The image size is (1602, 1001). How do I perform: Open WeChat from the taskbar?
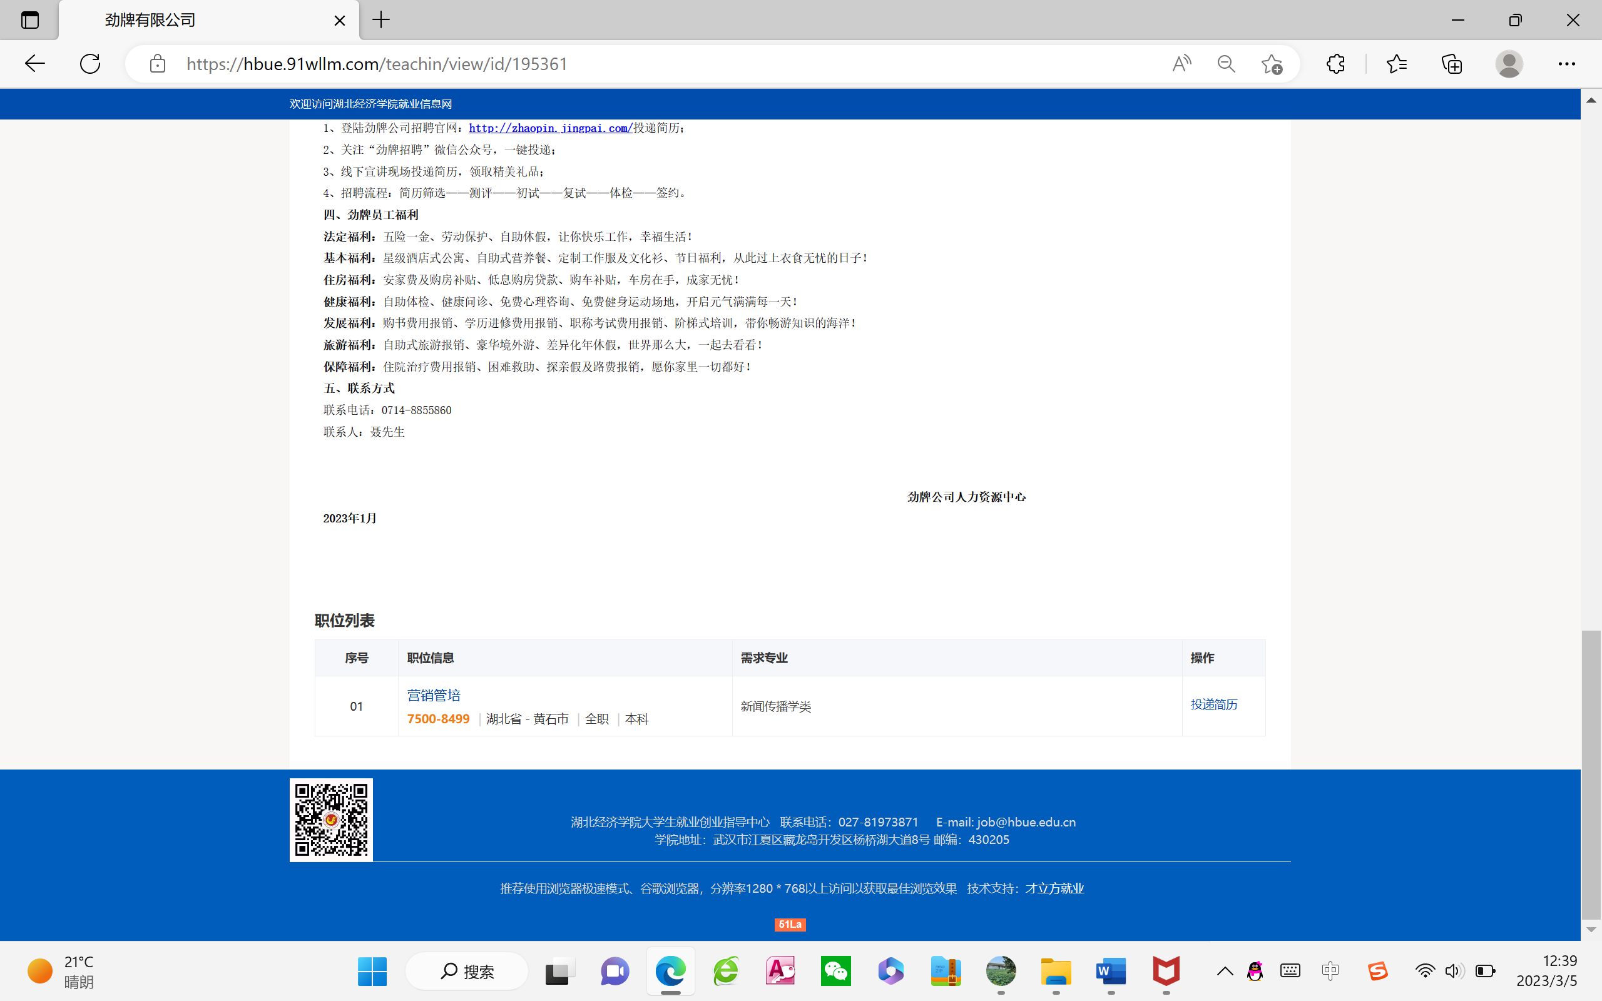tap(835, 971)
